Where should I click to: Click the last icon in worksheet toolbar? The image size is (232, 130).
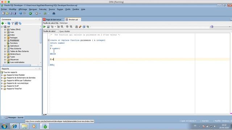[88, 27]
